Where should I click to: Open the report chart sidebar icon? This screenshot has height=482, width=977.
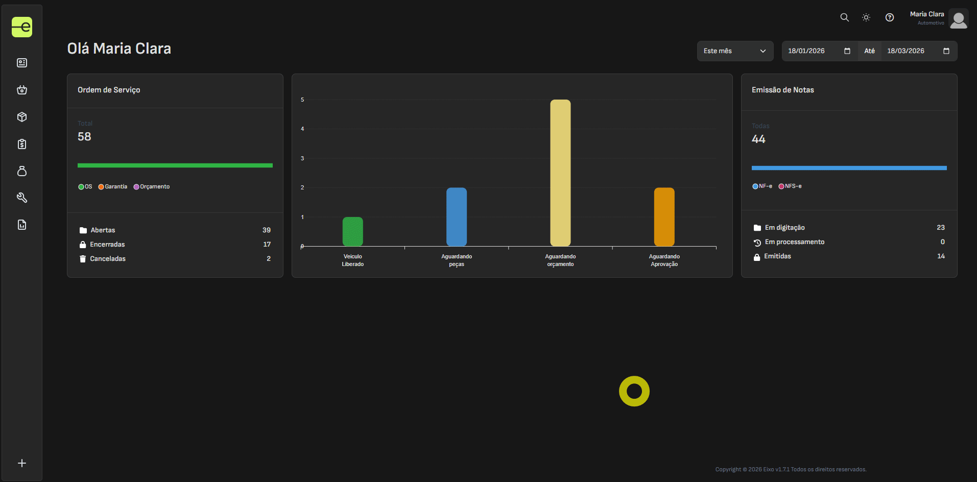[22, 225]
